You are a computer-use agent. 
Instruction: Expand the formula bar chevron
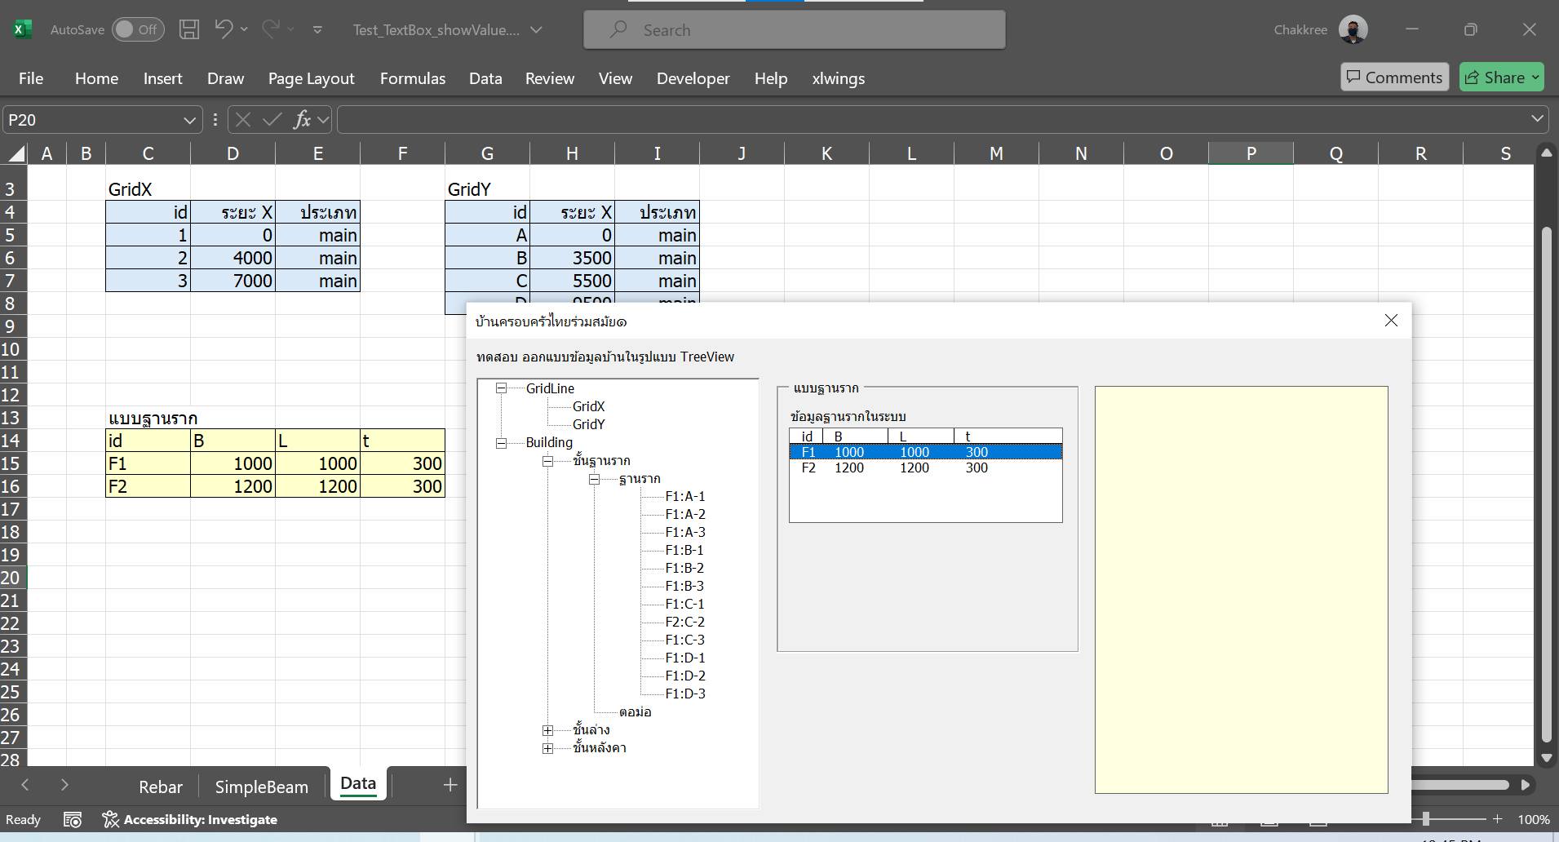click(1537, 119)
